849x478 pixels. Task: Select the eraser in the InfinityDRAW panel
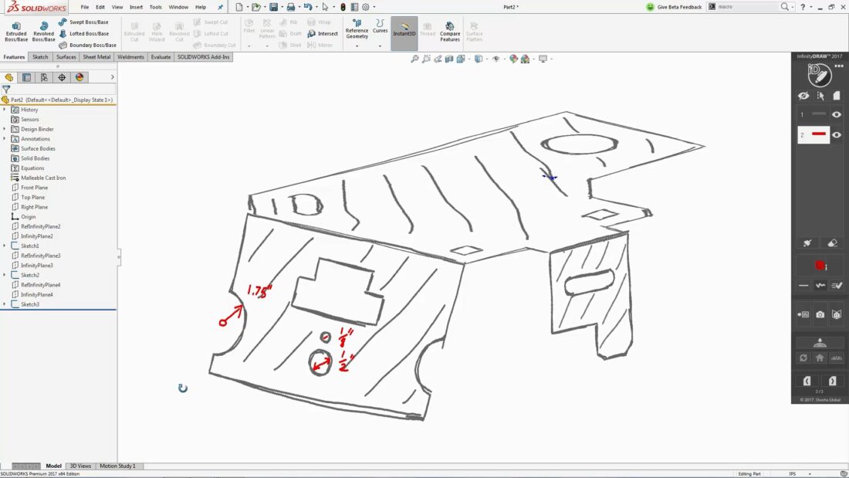pos(833,242)
